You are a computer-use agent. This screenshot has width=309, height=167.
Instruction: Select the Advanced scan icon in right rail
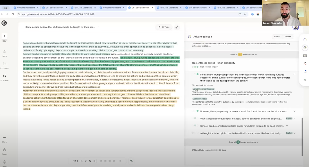[305, 48]
